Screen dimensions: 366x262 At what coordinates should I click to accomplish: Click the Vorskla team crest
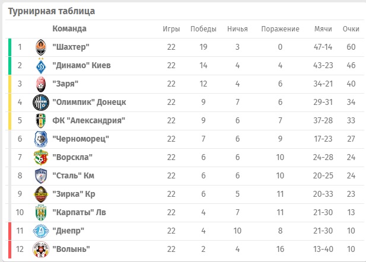(x=40, y=158)
